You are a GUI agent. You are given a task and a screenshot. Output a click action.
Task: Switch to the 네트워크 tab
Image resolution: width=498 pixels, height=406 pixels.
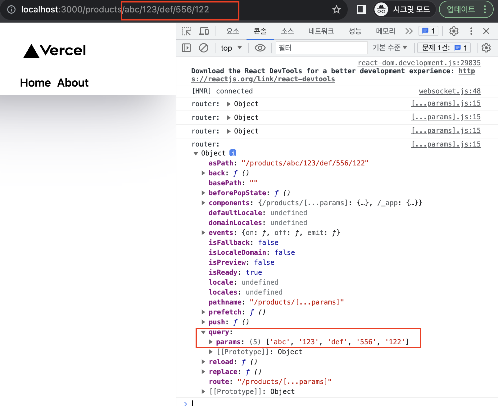[321, 31]
